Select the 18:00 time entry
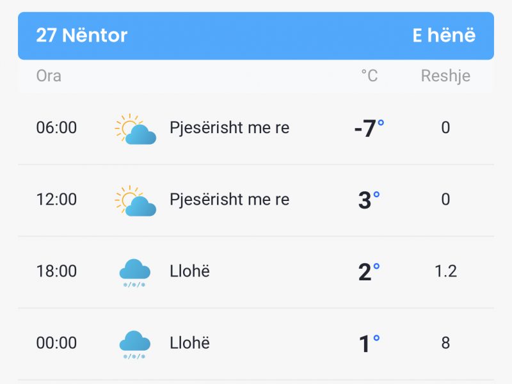 tap(56, 271)
